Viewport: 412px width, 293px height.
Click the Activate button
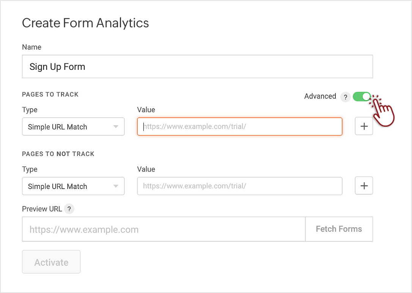click(51, 262)
